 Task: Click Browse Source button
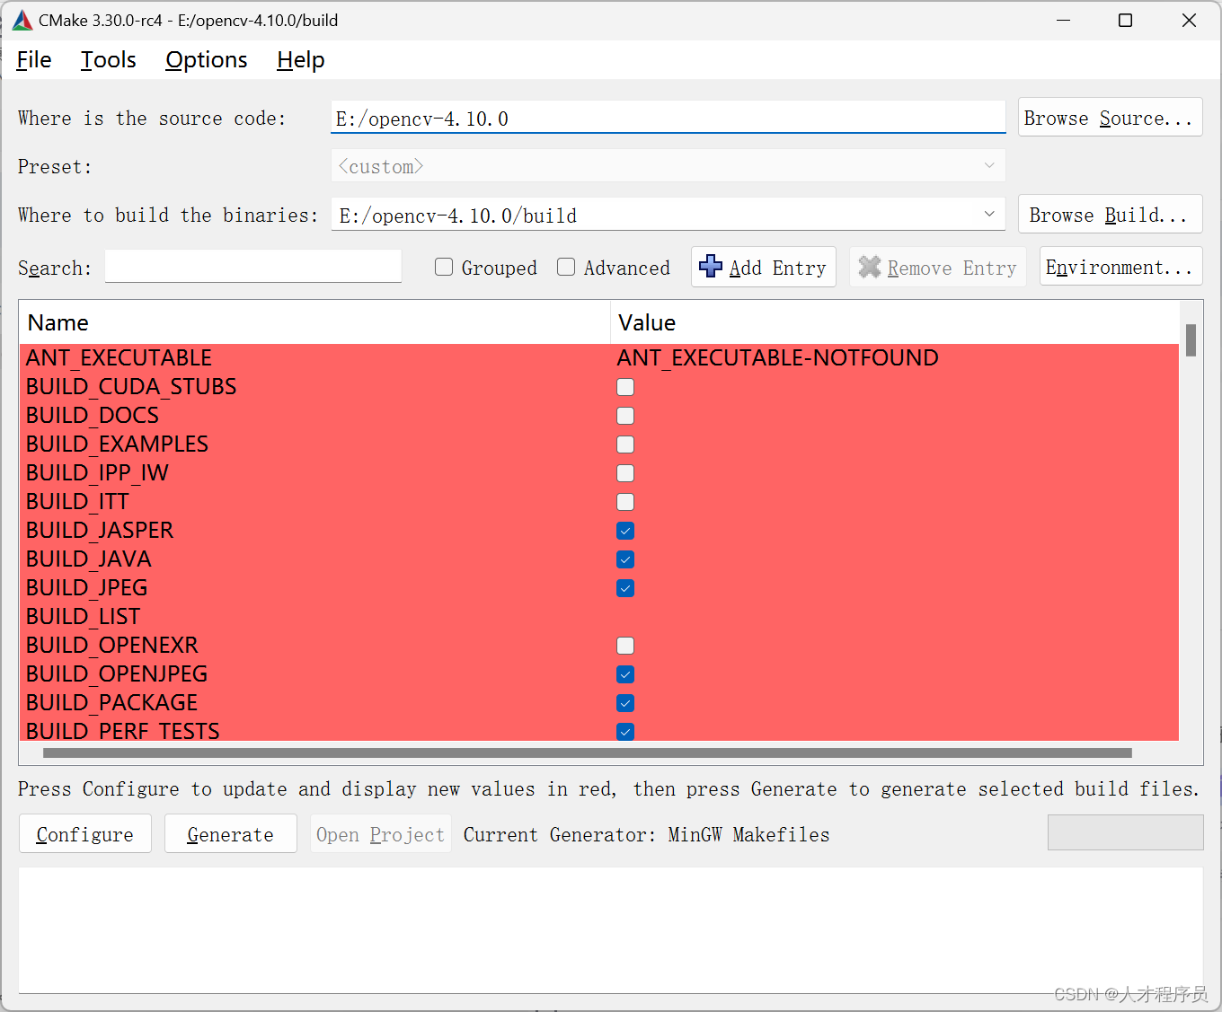(1110, 118)
